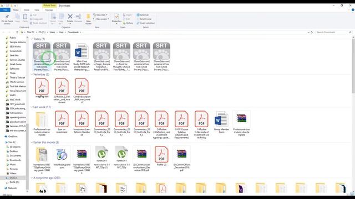
Task: Open Small Game folder in the navigation pane
Action: (16, 64)
